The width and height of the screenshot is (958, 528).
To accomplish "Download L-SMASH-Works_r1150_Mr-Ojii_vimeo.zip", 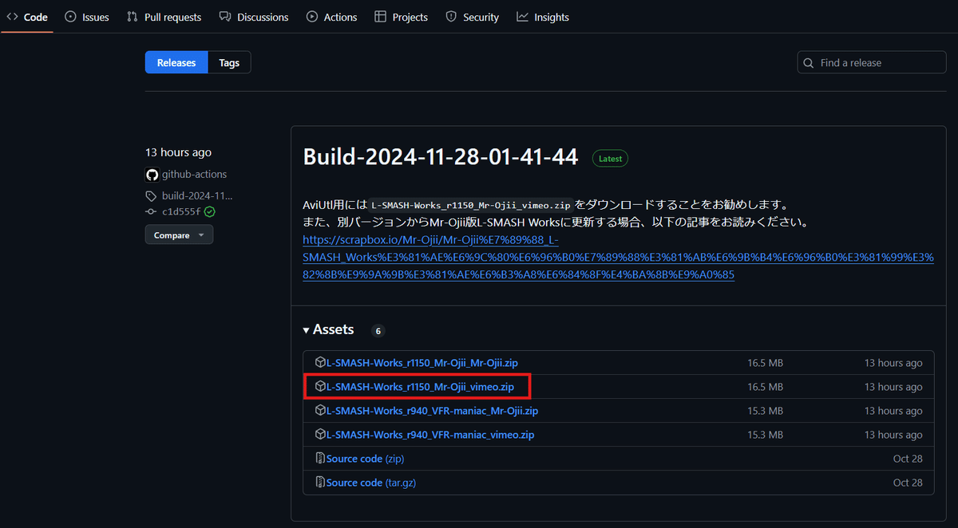I will coord(420,387).
